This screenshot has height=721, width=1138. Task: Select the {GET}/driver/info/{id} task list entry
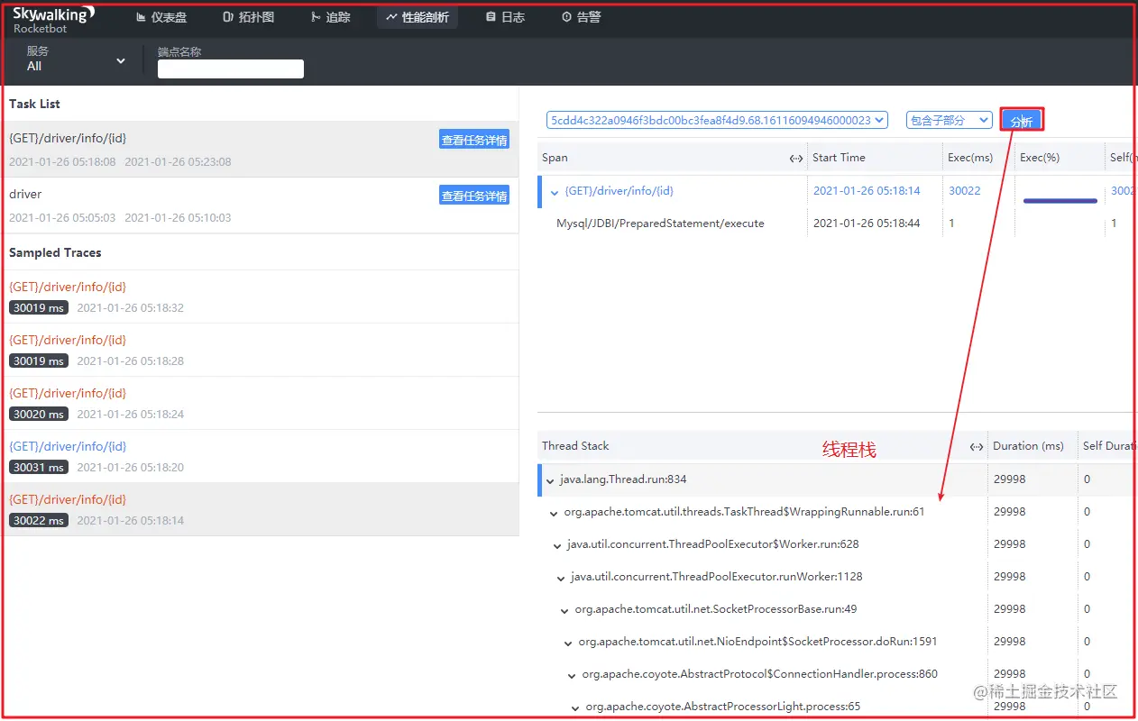[261, 150]
